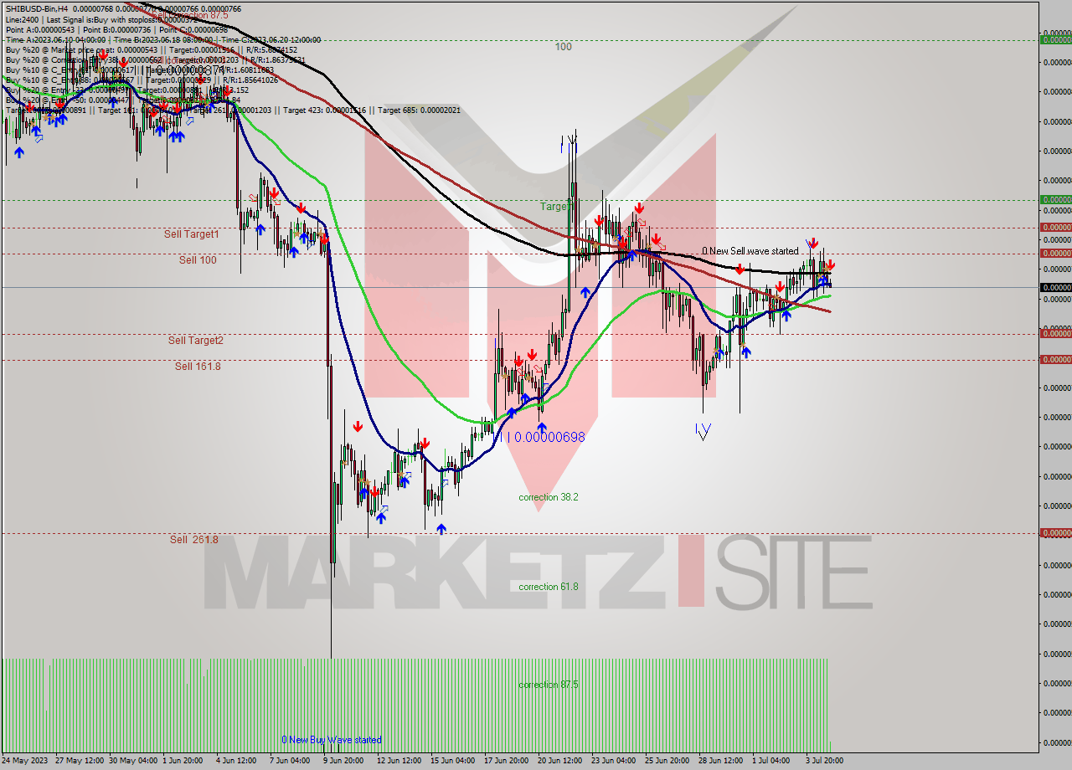The image size is (1072, 770).
Task: Click the blue 'I V' wave label below the low
Action: 703,431
